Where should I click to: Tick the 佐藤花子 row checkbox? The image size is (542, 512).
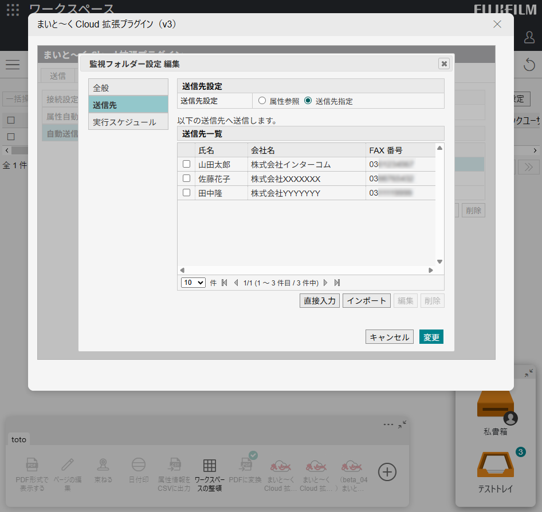point(186,178)
